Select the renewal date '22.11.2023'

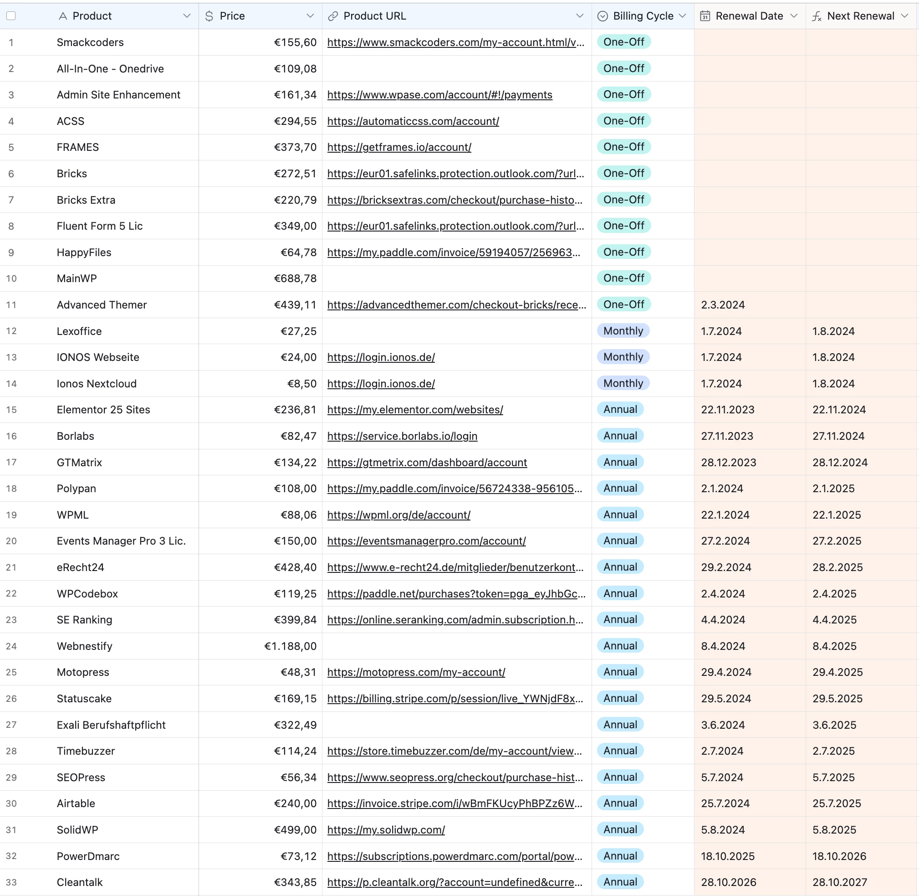tap(750, 410)
